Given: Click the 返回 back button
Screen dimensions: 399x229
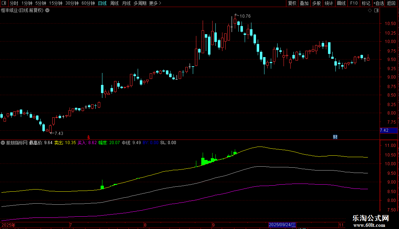Looking at the screenshot, I should 391,3.
